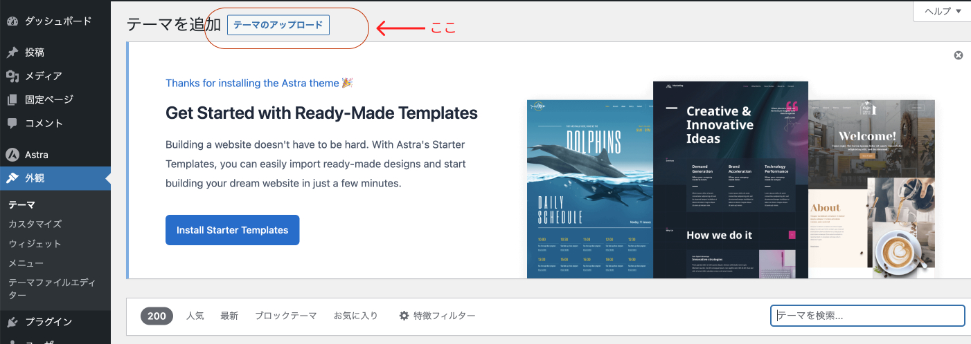Click the gear icon for 特徴フィルター

tap(404, 316)
